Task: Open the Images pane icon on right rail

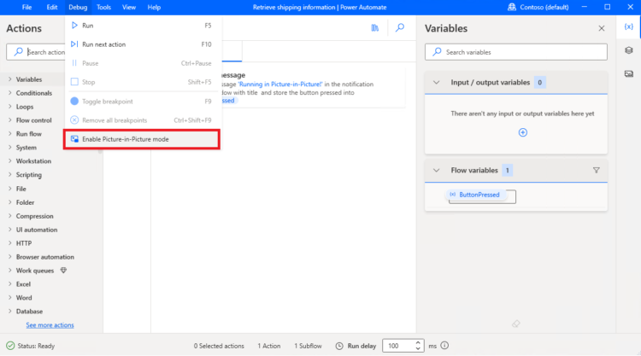Action: [629, 74]
